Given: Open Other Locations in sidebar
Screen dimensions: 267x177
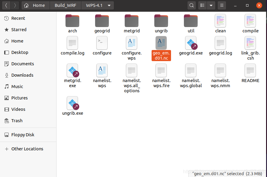Looking at the screenshot, I should (x=28, y=149).
